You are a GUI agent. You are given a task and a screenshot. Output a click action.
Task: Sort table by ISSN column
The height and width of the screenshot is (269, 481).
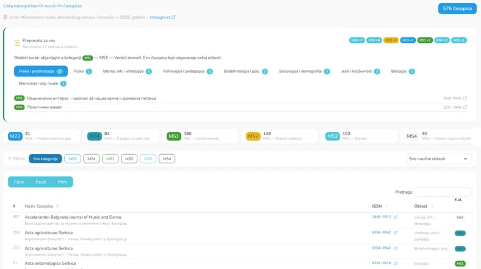click(380, 206)
